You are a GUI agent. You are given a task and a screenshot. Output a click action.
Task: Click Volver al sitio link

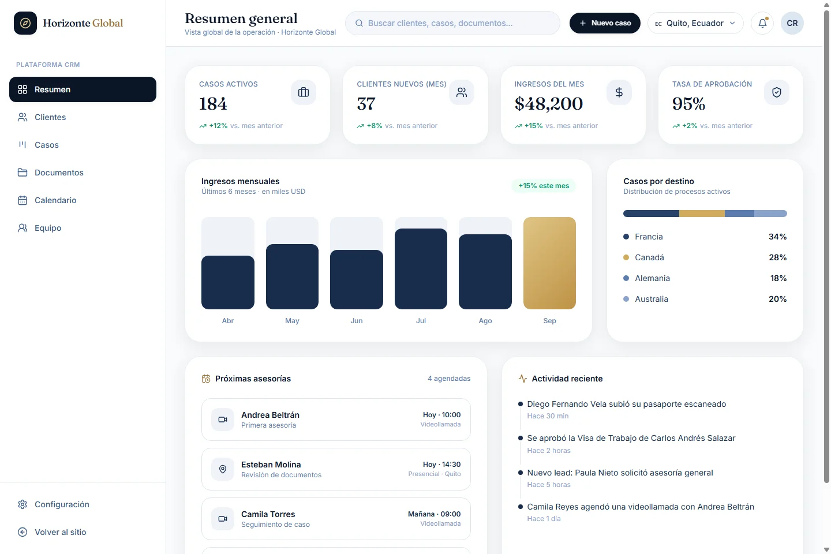point(83,532)
